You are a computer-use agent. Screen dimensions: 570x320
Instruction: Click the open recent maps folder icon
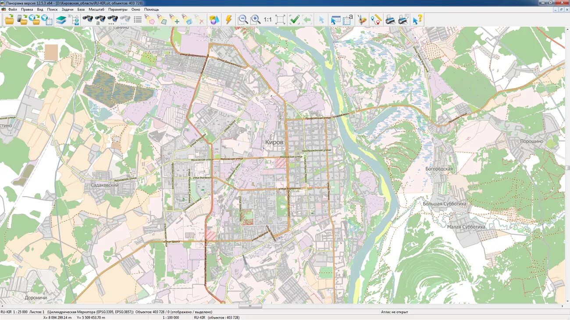22,19
